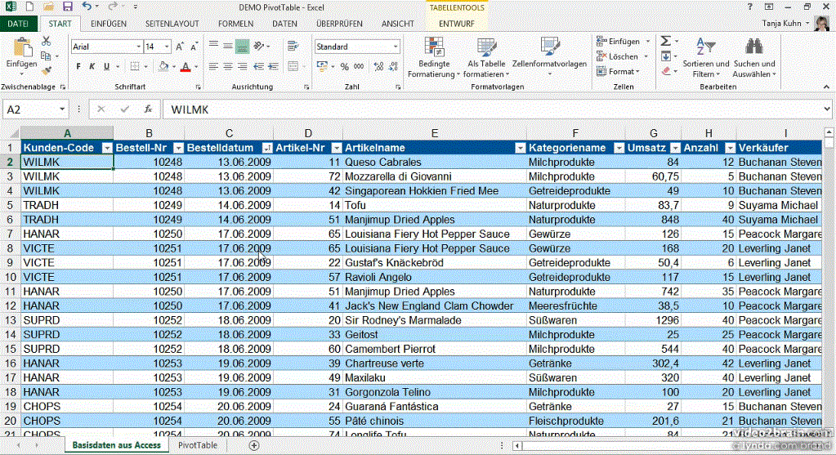Switch to the SEITENLAYOUT ribbon tab

[x=172, y=24]
